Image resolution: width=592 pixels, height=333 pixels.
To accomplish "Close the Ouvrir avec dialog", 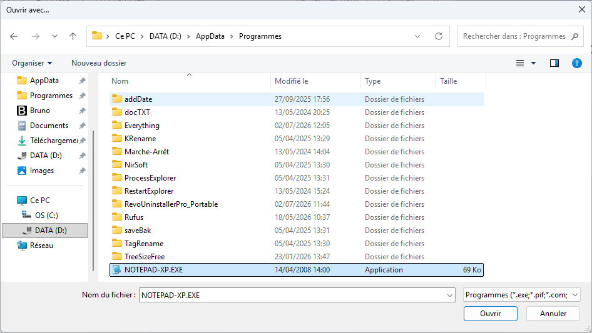I will [x=582, y=9].
